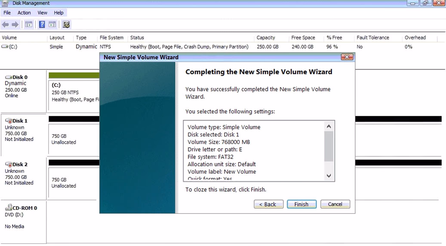The width and height of the screenshot is (446, 246).
Task: Click the settings list scrollbar thumb
Action: (x=329, y=146)
